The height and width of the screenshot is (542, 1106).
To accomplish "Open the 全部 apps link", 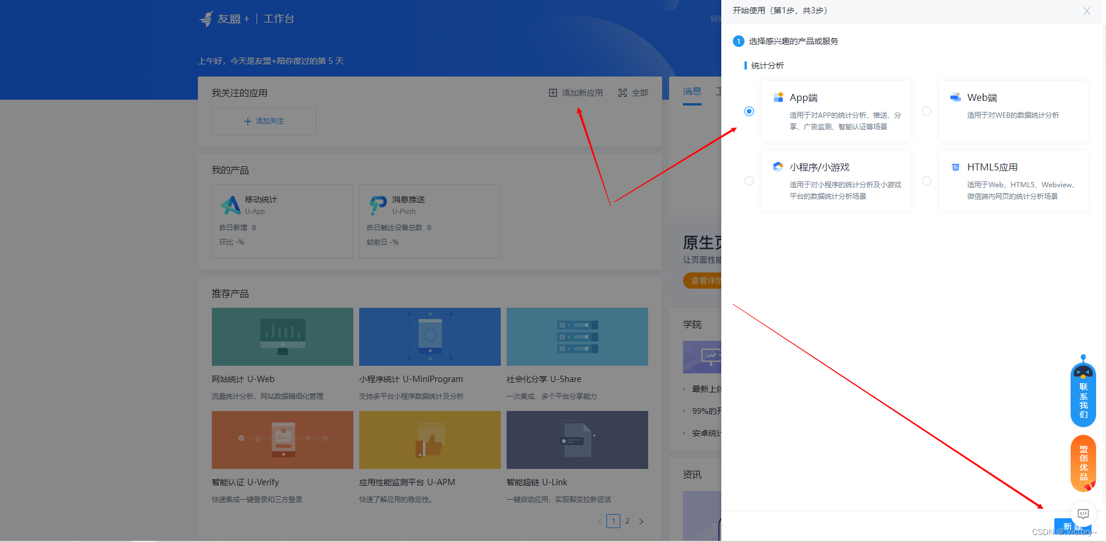I will pyautogui.click(x=640, y=93).
